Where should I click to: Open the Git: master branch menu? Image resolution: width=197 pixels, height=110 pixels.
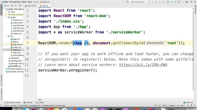point(181,105)
